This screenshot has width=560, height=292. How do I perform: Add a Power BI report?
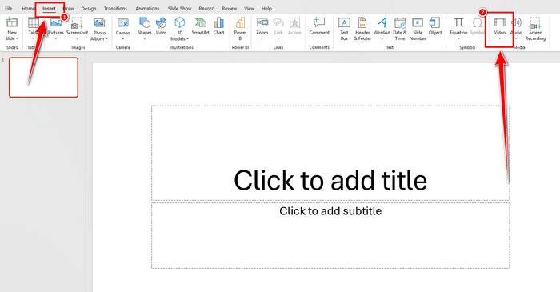[240, 29]
